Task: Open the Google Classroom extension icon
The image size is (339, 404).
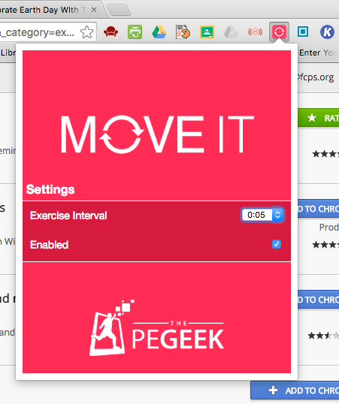Action: coord(207,32)
